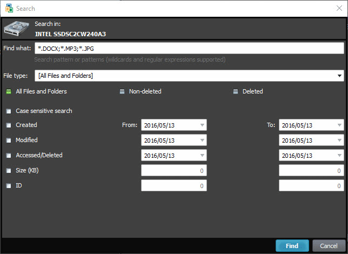The width and height of the screenshot is (348, 254).
Task: Enable the ID filter checkbox
Action: (9, 185)
